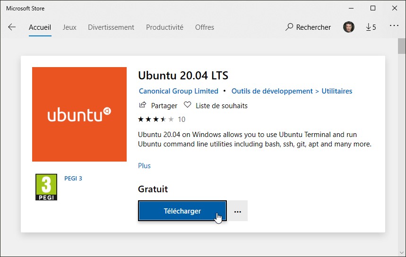Click the orange Ubuntu logo tile
The height and width of the screenshot is (257, 406).
(x=79, y=114)
